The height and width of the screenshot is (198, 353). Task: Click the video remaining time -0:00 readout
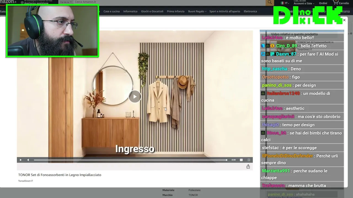coord(233,160)
